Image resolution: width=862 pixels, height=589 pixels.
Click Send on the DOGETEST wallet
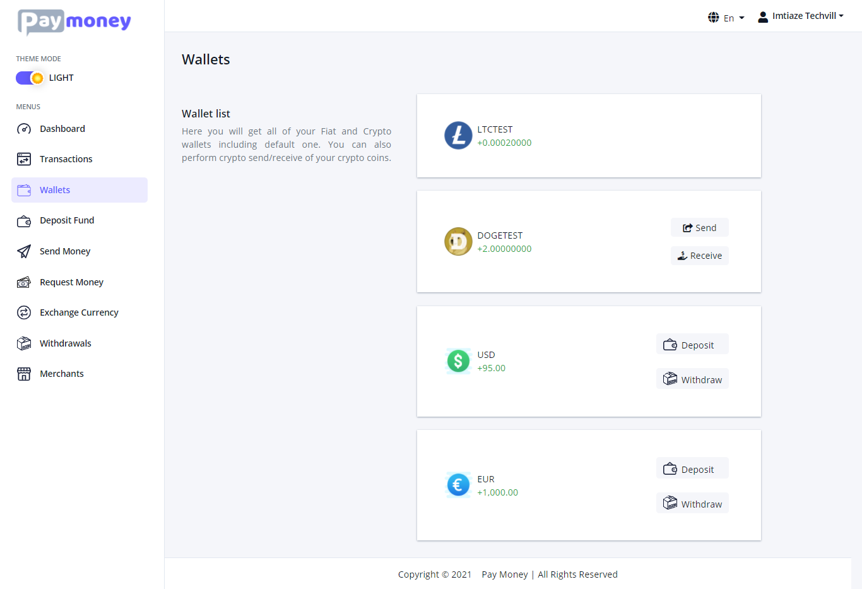pos(699,227)
